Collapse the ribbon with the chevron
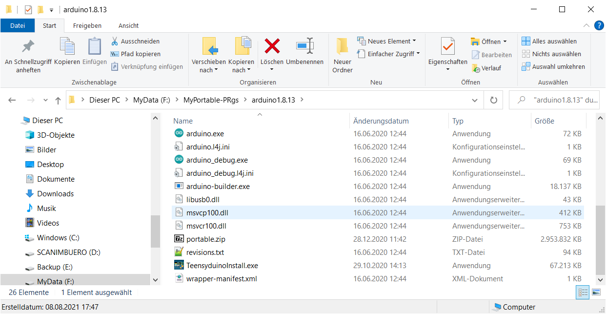606x314 pixels. point(586,25)
